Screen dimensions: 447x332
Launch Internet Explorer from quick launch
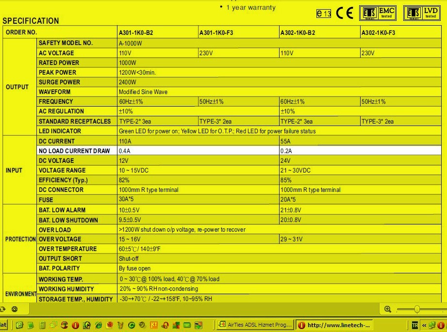99,325
